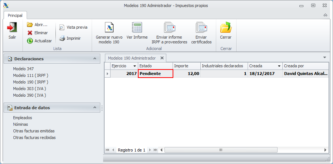Select the Principal ribbon tab
The image size is (333, 164).
tap(15, 15)
